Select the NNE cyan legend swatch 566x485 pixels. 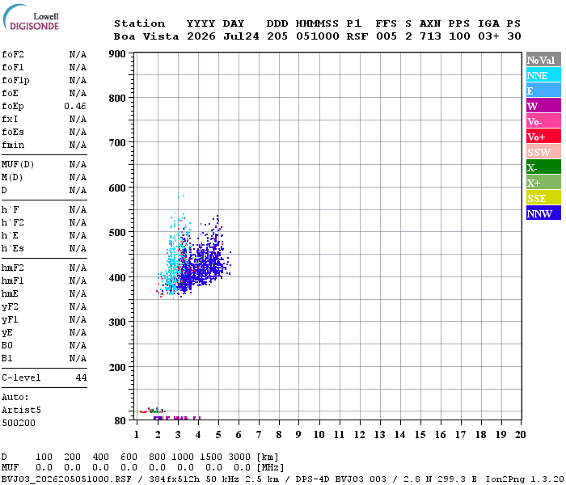click(x=543, y=75)
